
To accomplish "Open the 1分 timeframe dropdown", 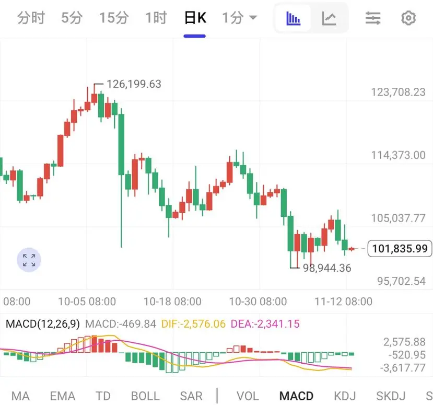I will [x=239, y=18].
